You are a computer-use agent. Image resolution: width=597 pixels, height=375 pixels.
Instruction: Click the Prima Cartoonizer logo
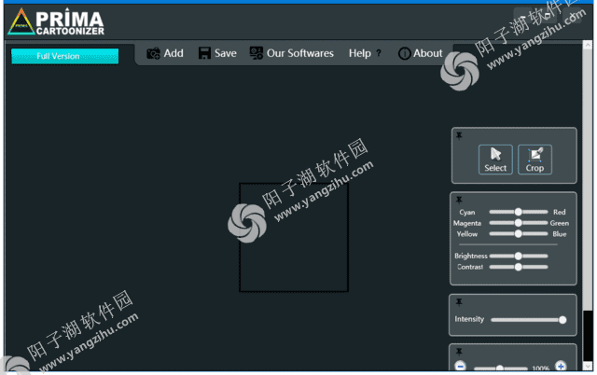[x=56, y=22]
